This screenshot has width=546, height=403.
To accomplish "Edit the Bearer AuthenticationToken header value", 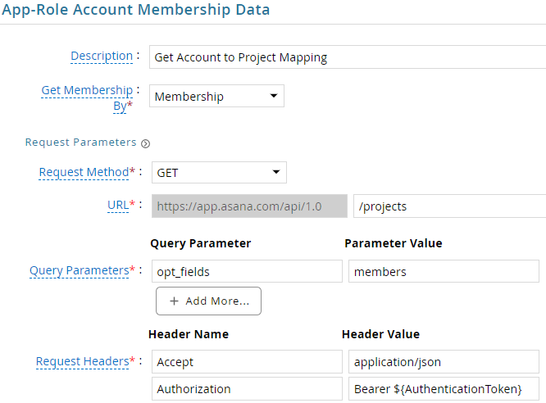I will click(x=444, y=389).
